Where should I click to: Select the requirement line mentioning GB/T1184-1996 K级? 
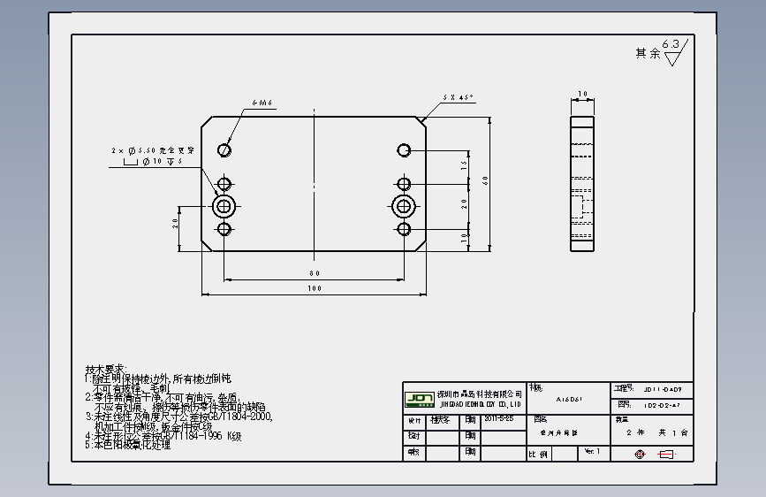[x=163, y=436]
